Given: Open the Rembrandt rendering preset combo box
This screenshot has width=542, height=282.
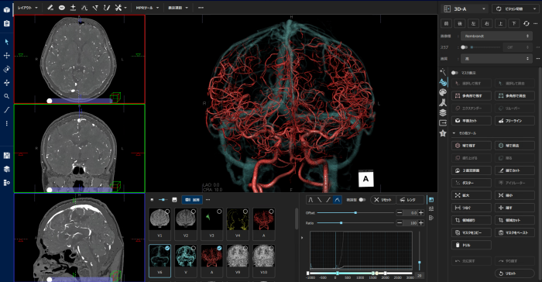Looking at the screenshot, I should (x=496, y=36).
